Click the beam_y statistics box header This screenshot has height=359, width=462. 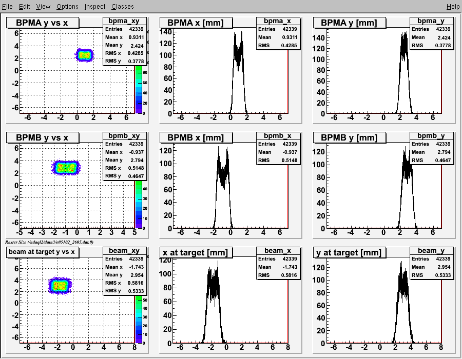click(431, 250)
